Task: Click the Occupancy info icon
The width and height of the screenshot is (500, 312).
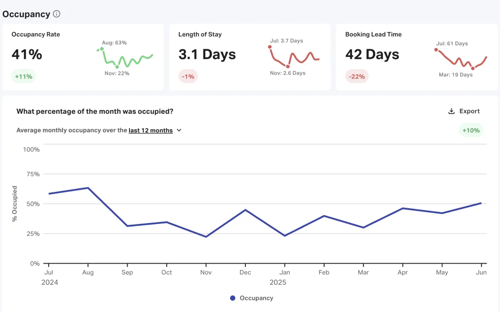Action: [57, 14]
